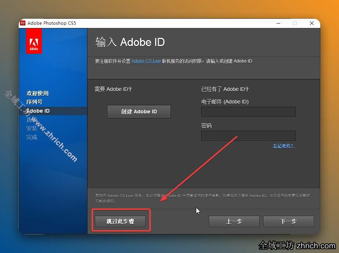Click the '输入 Adobe ID' heading text

click(130, 42)
